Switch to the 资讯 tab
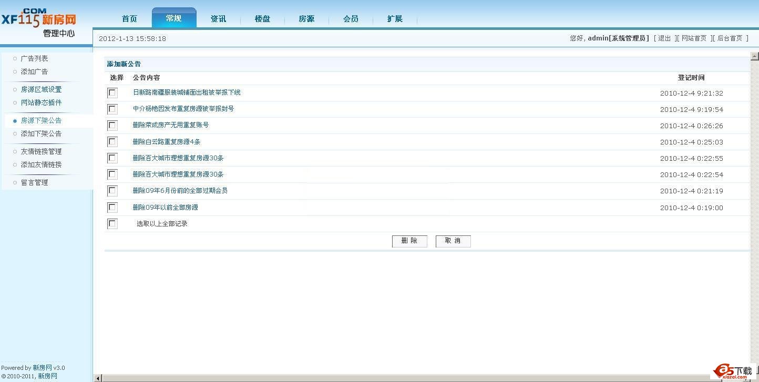The height and width of the screenshot is (382, 759). point(218,19)
